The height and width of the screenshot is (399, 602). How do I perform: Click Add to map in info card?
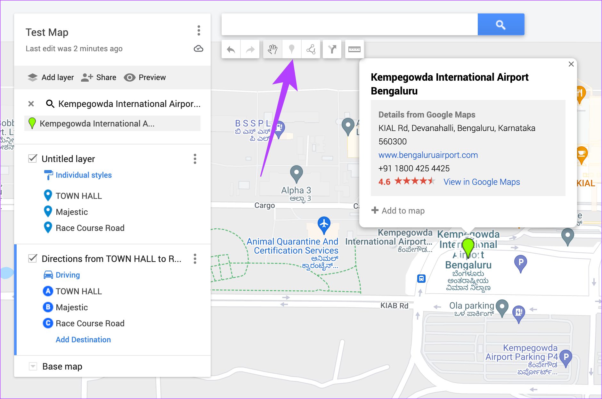pyautogui.click(x=398, y=210)
